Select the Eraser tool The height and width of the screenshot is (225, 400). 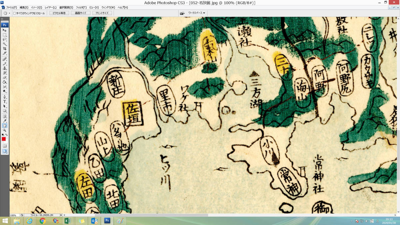[x=5, y=77]
